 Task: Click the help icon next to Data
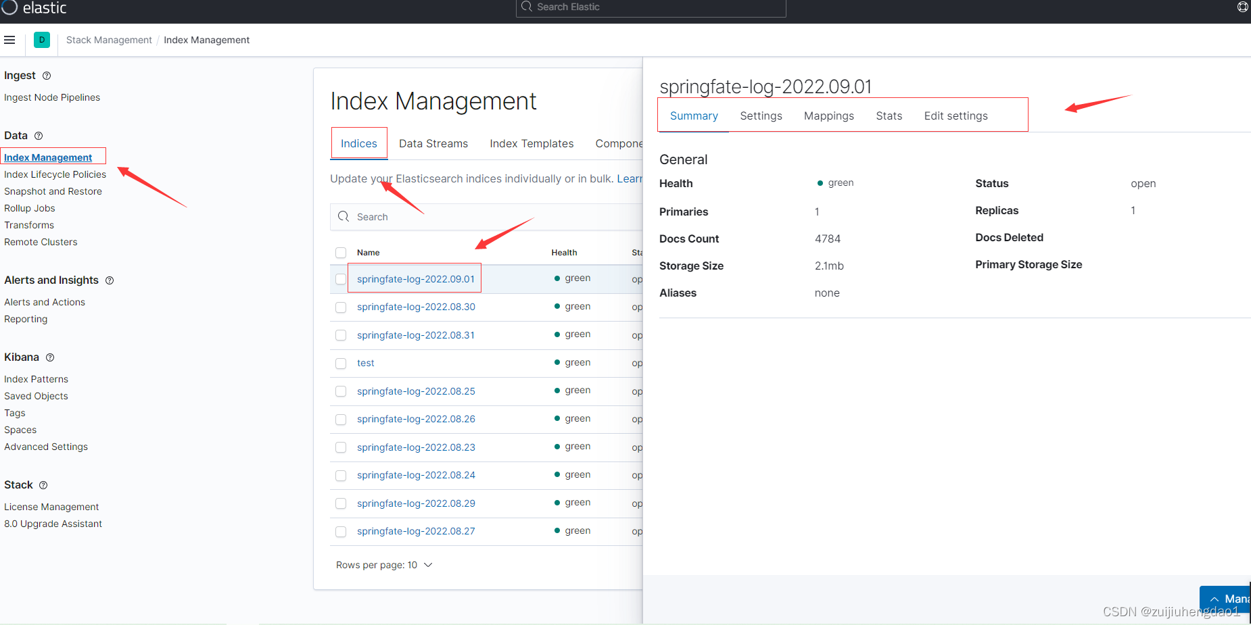tap(39, 136)
